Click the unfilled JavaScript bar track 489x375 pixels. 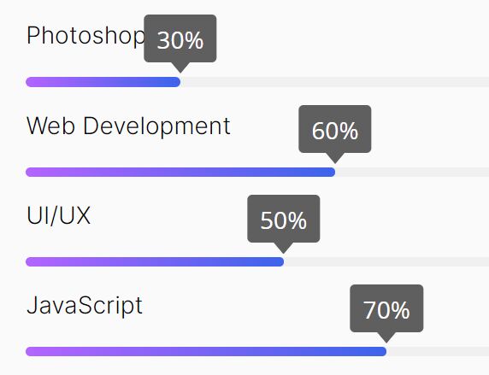point(438,352)
